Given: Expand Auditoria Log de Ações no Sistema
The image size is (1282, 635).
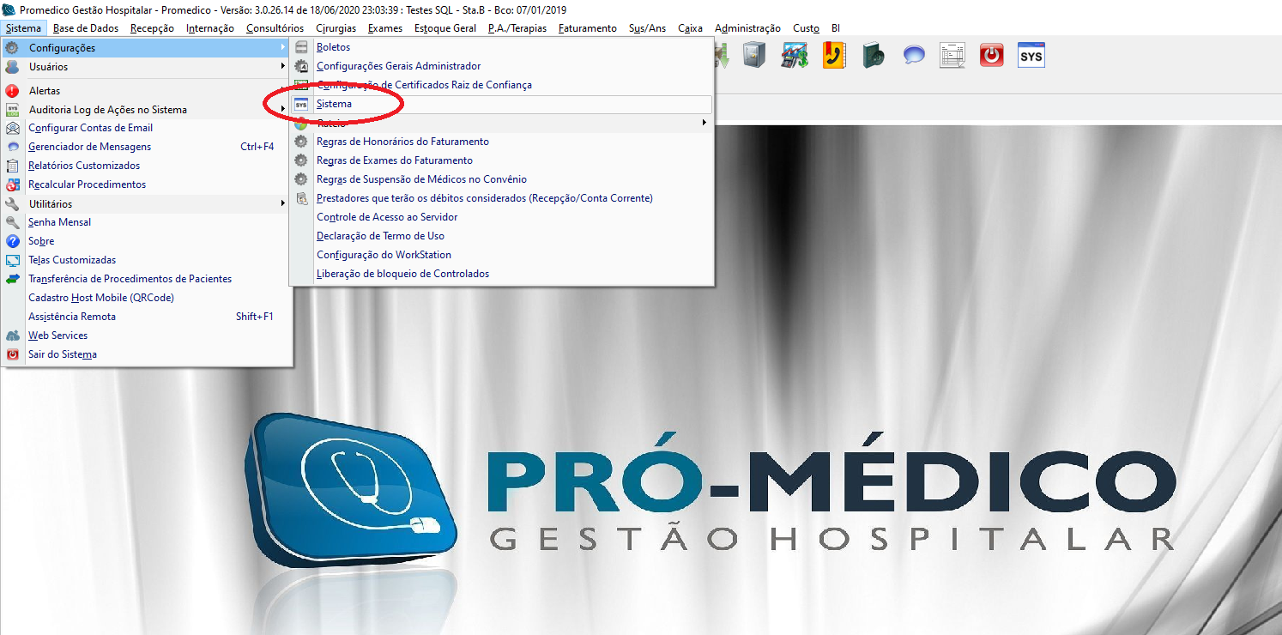Looking at the screenshot, I should click(x=146, y=110).
